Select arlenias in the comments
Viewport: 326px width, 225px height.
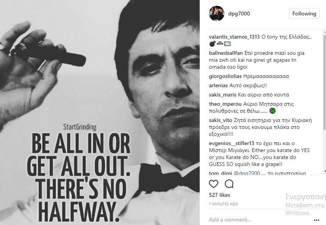(218, 85)
